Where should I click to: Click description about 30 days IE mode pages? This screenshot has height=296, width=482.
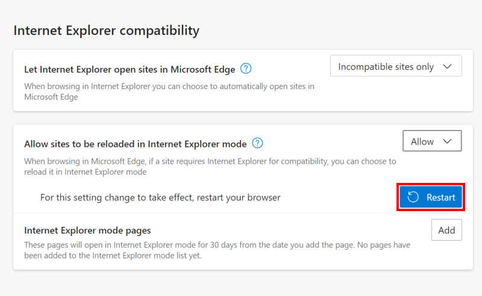click(218, 250)
